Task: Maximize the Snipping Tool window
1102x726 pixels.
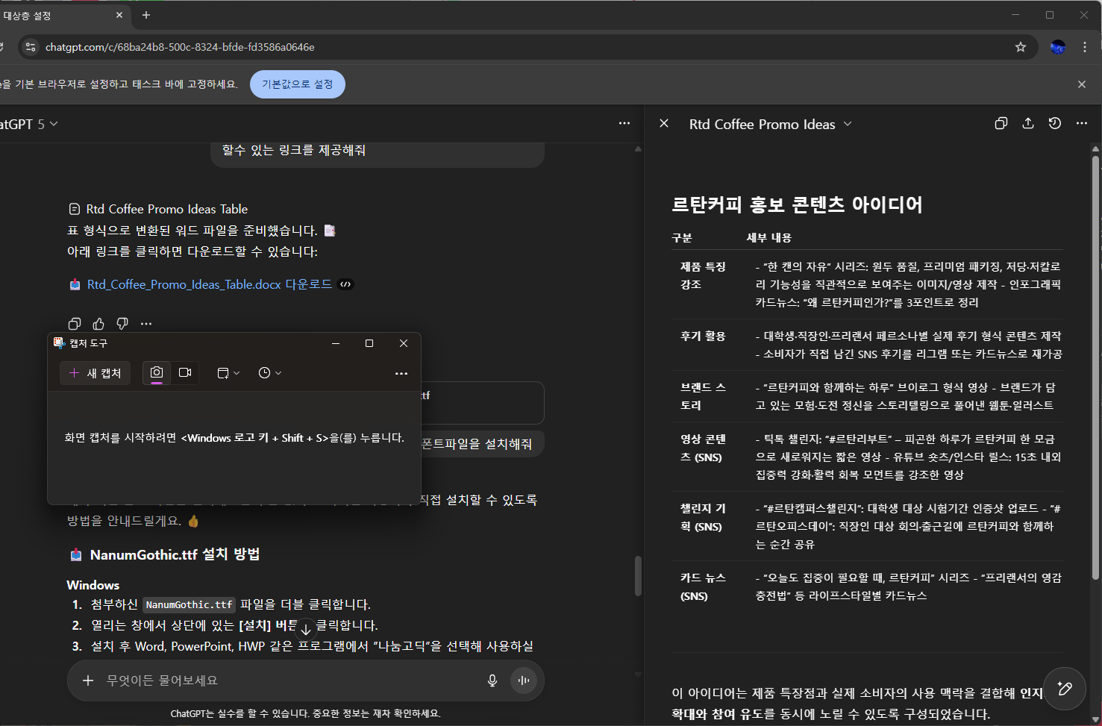Action: click(x=369, y=343)
